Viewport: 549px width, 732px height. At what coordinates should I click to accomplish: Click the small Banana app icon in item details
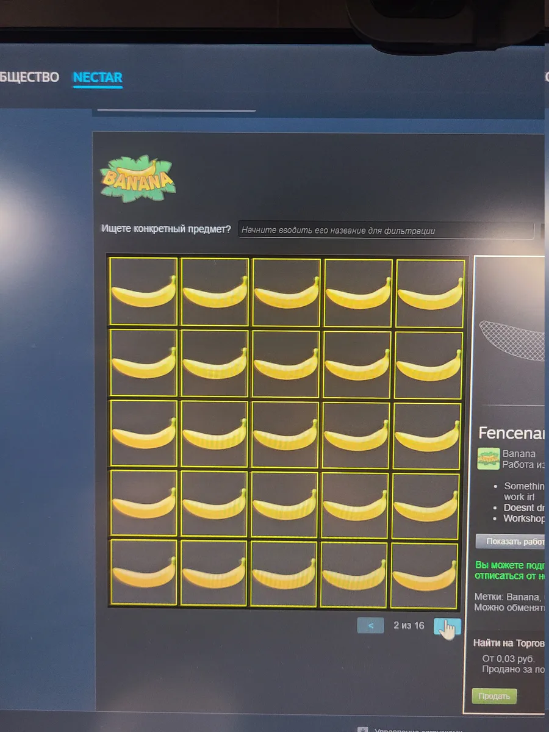489,459
